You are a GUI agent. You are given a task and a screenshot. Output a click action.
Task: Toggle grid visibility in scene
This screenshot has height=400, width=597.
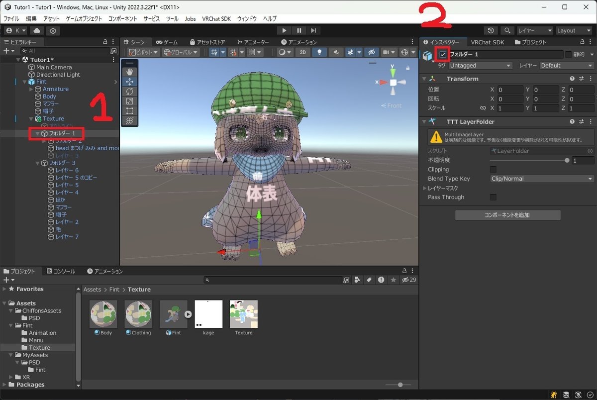point(214,52)
